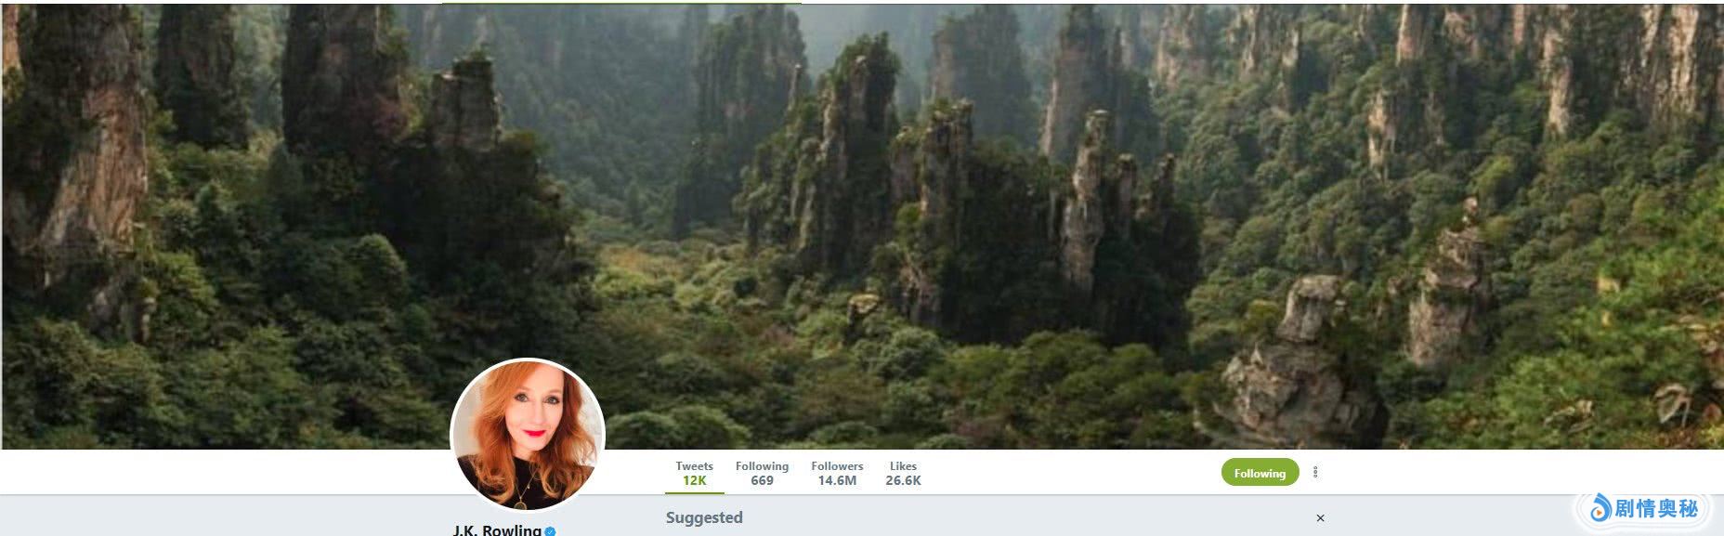This screenshot has height=536, width=1724.
Task: Click the 剧情奥秘 watermark text
Action: (1656, 509)
